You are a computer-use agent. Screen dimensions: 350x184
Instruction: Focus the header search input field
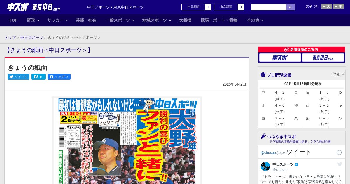click(269, 7)
